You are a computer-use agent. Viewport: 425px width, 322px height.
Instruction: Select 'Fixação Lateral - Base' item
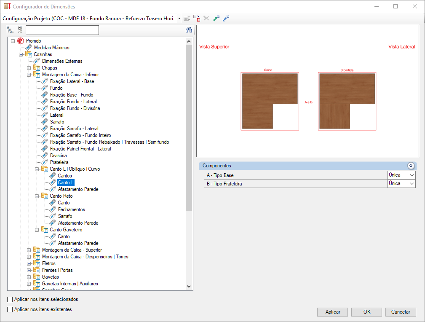tap(72, 81)
